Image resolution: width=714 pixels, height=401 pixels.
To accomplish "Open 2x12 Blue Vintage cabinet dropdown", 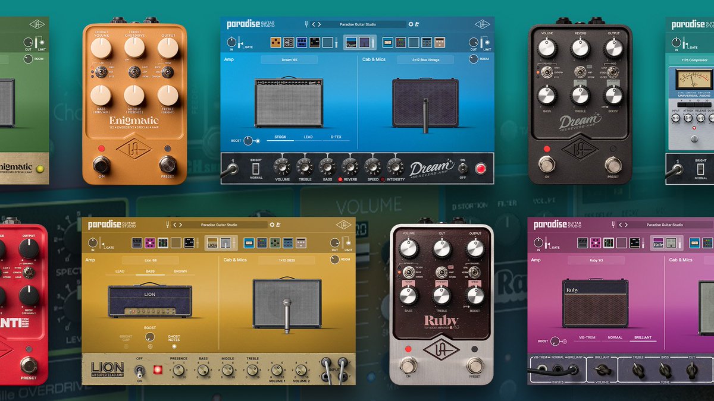I will point(425,59).
